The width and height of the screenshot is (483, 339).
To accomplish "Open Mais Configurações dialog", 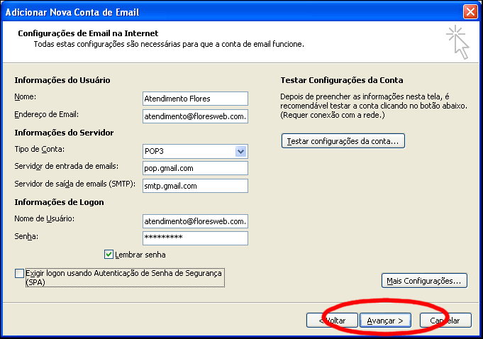I will 424,281.
